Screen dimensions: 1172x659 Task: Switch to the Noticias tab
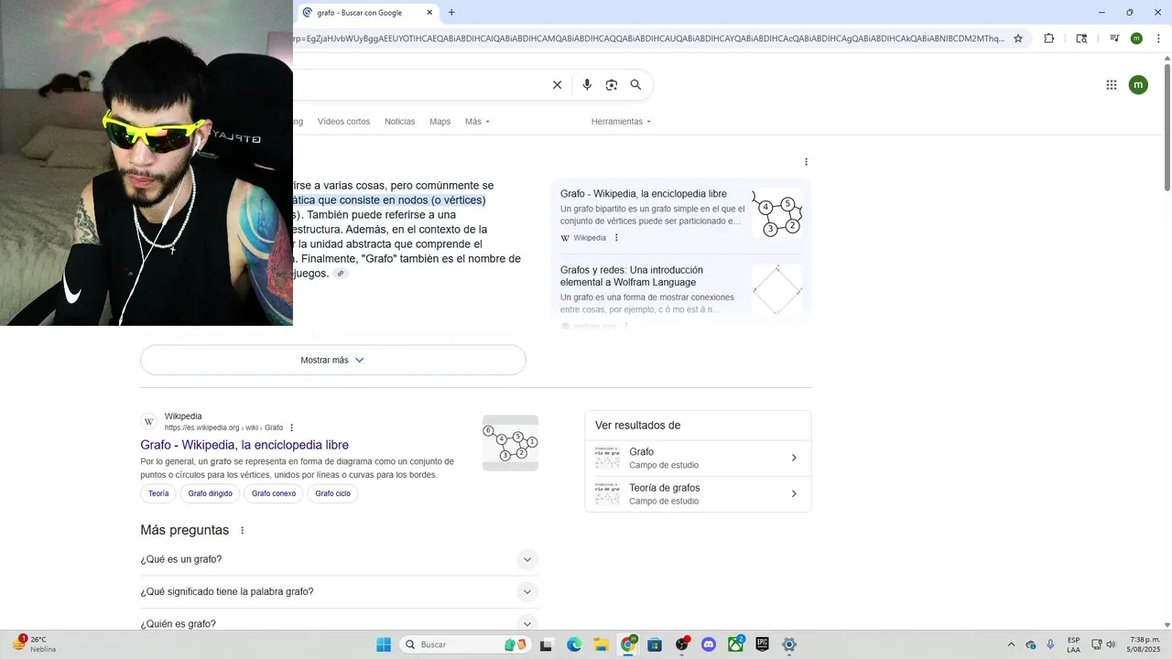pyautogui.click(x=399, y=122)
